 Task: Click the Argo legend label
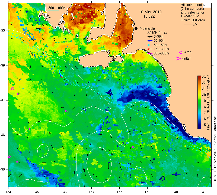[188, 52]
